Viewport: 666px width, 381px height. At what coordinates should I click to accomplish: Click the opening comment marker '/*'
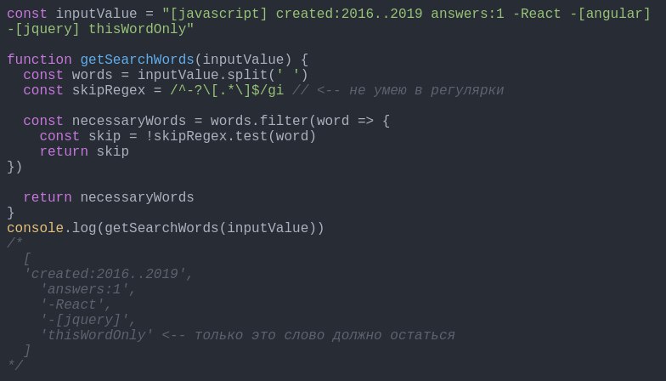15,243
